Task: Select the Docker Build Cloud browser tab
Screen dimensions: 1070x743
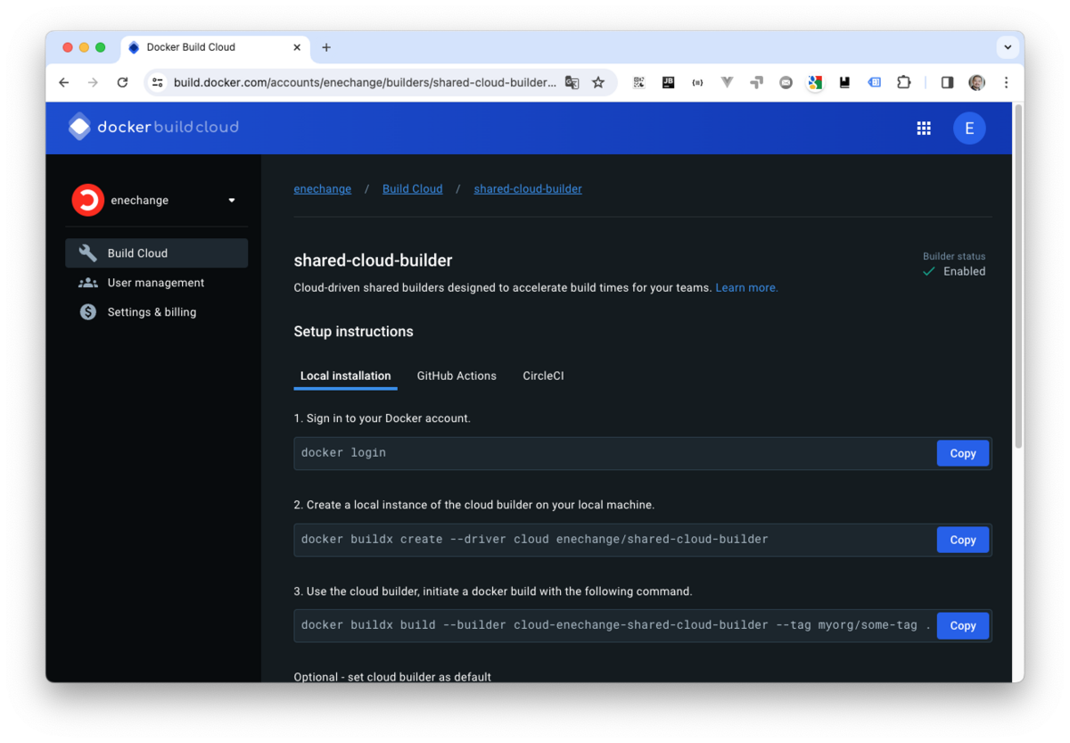Action: coord(215,47)
